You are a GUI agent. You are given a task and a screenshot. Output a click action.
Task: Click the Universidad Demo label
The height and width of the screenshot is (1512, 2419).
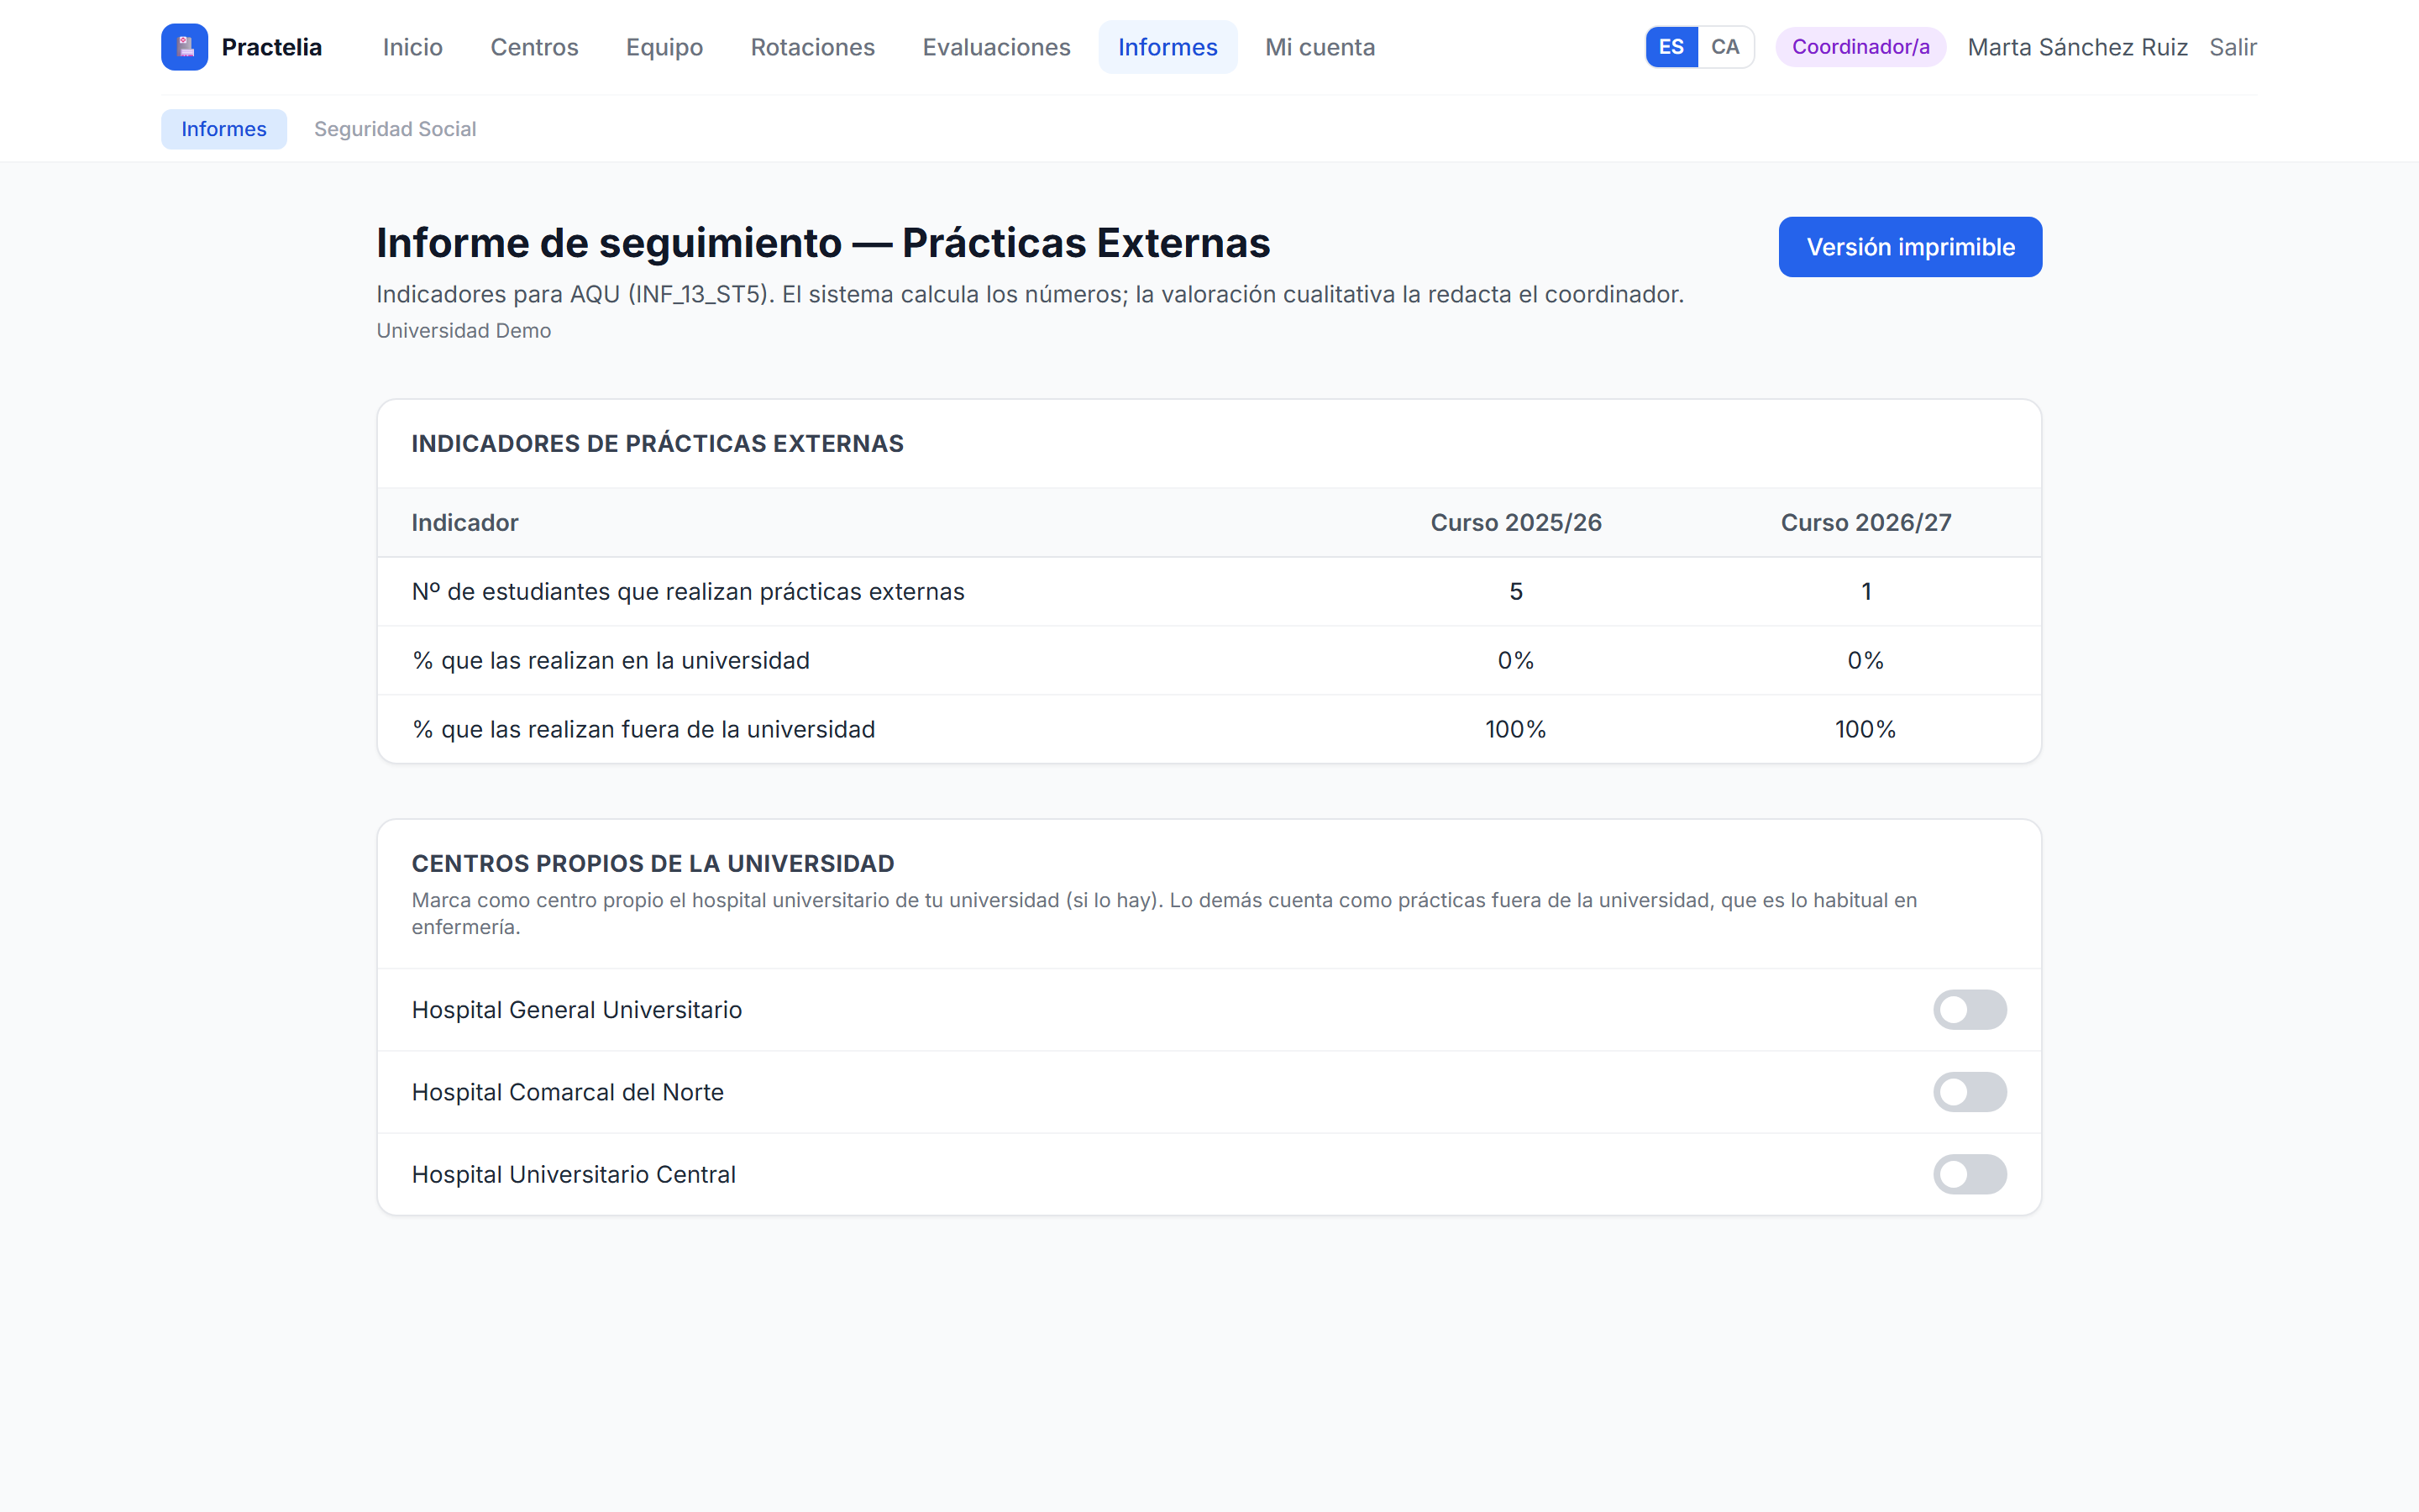[x=464, y=331]
